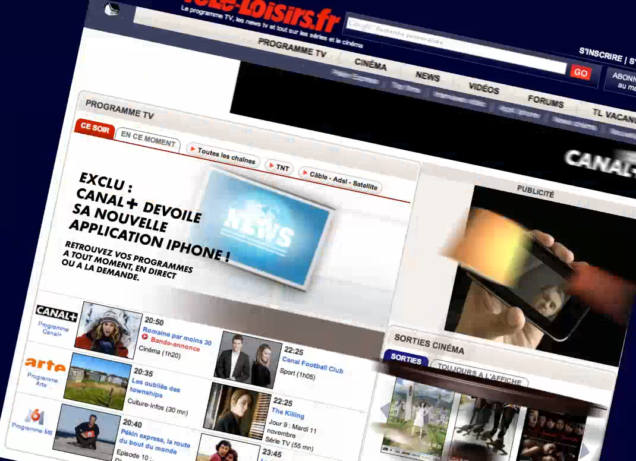Open the Cinéma menu
Screen dimensions: 636x461
370,64
